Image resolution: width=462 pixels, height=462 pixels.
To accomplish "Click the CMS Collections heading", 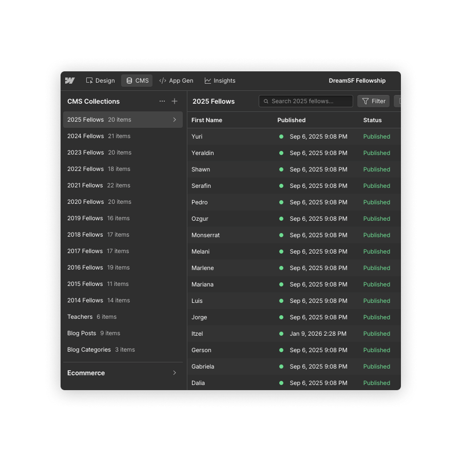I will 93,101.
